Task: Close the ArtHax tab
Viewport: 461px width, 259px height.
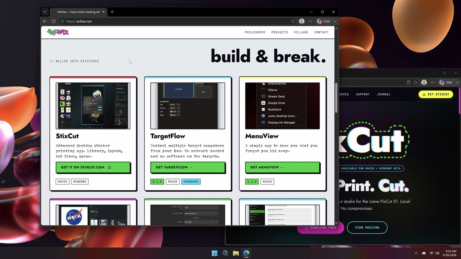Action: pos(104,12)
